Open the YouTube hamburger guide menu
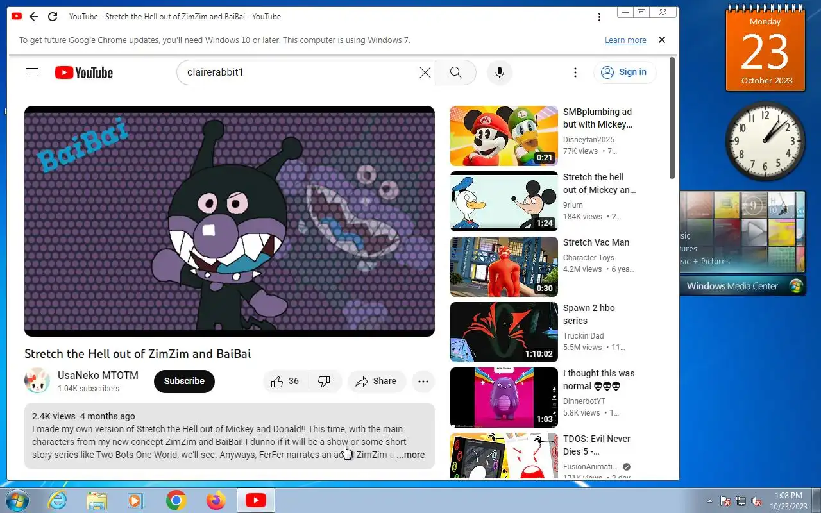 tap(32, 72)
